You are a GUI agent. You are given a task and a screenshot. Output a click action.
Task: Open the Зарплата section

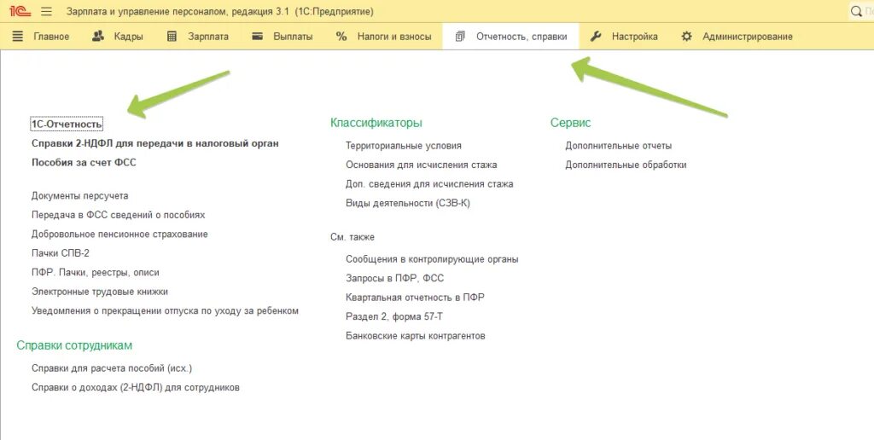pyautogui.click(x=208, y=37)
